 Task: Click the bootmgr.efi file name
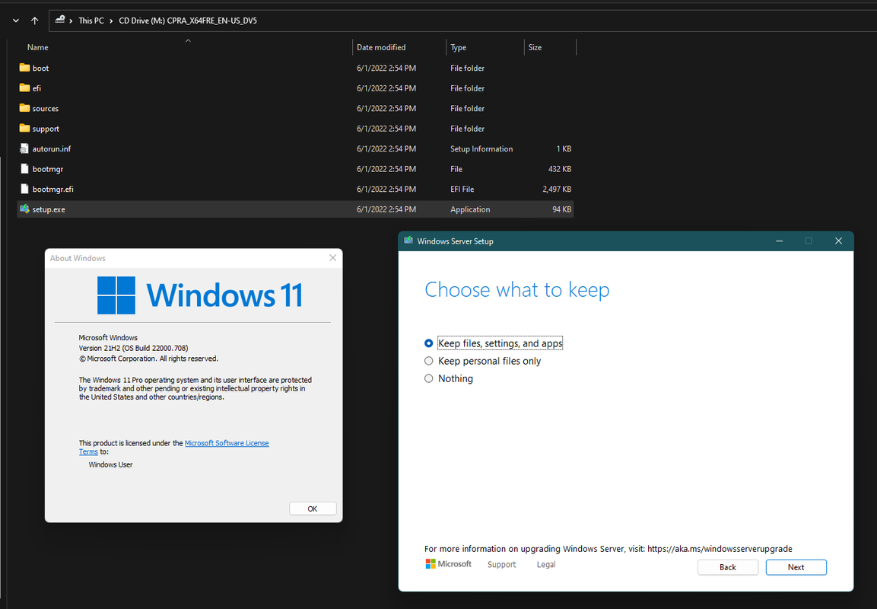point(52,190)
